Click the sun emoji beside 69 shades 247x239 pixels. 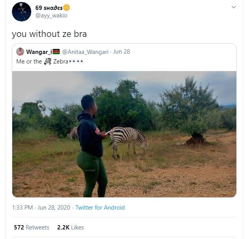click(66, 8)
